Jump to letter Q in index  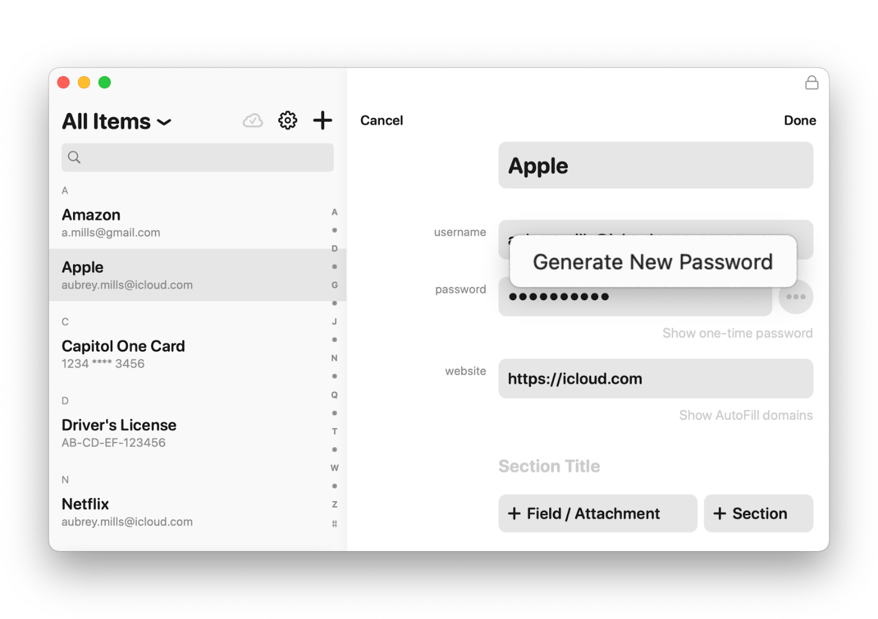(334, 395)
